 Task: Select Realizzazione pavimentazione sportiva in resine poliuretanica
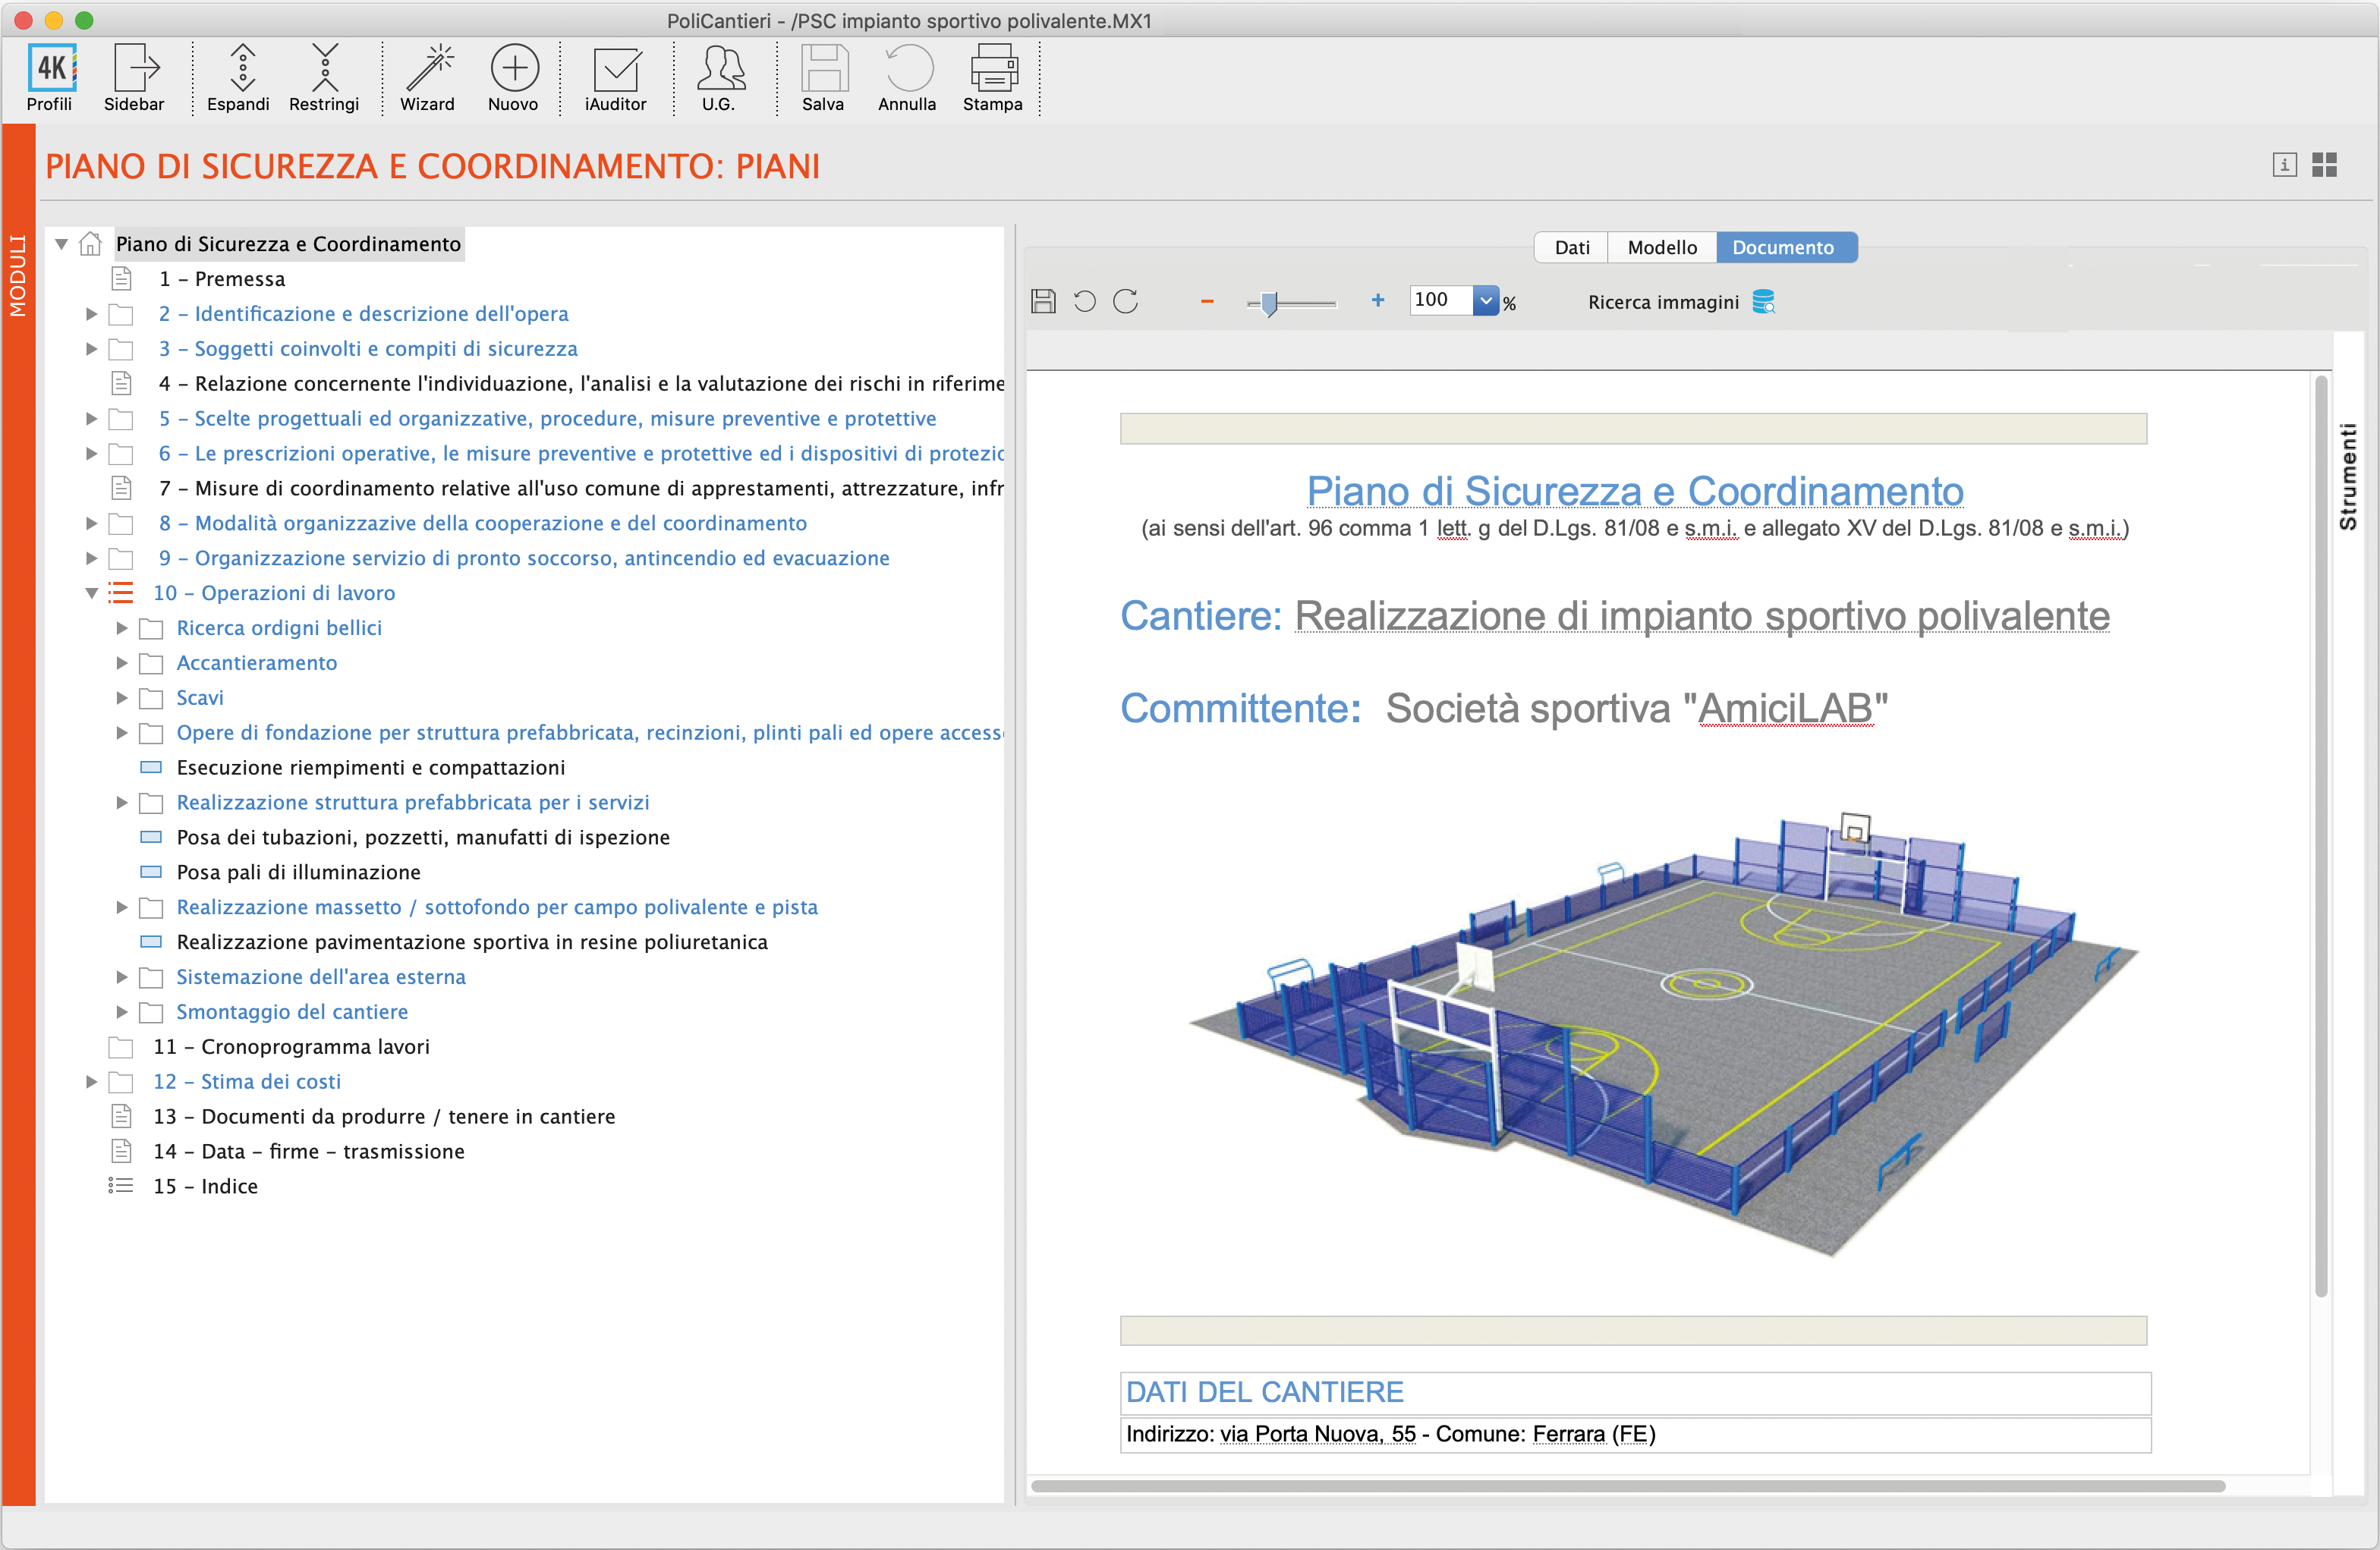click(x=472, y=942)
